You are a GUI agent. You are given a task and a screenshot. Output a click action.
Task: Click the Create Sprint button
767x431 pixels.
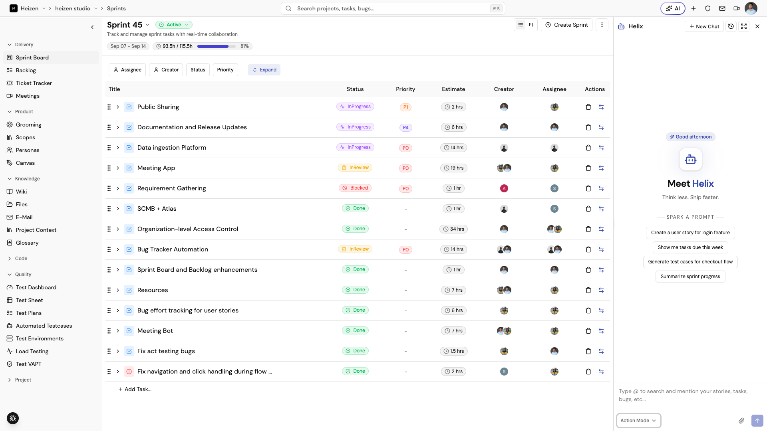pyautogui.click(x=566, y=25)
